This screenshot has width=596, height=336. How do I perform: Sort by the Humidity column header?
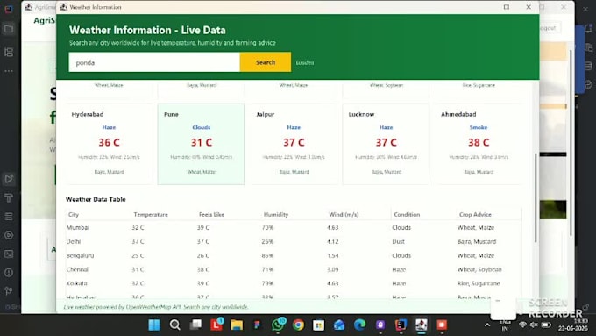[x=294, y=214]
